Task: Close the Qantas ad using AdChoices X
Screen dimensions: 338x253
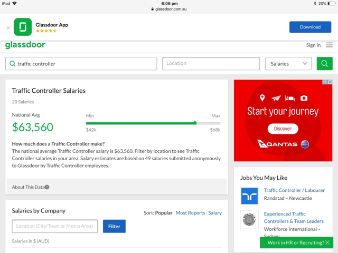Action: click(x=330, y=82)
